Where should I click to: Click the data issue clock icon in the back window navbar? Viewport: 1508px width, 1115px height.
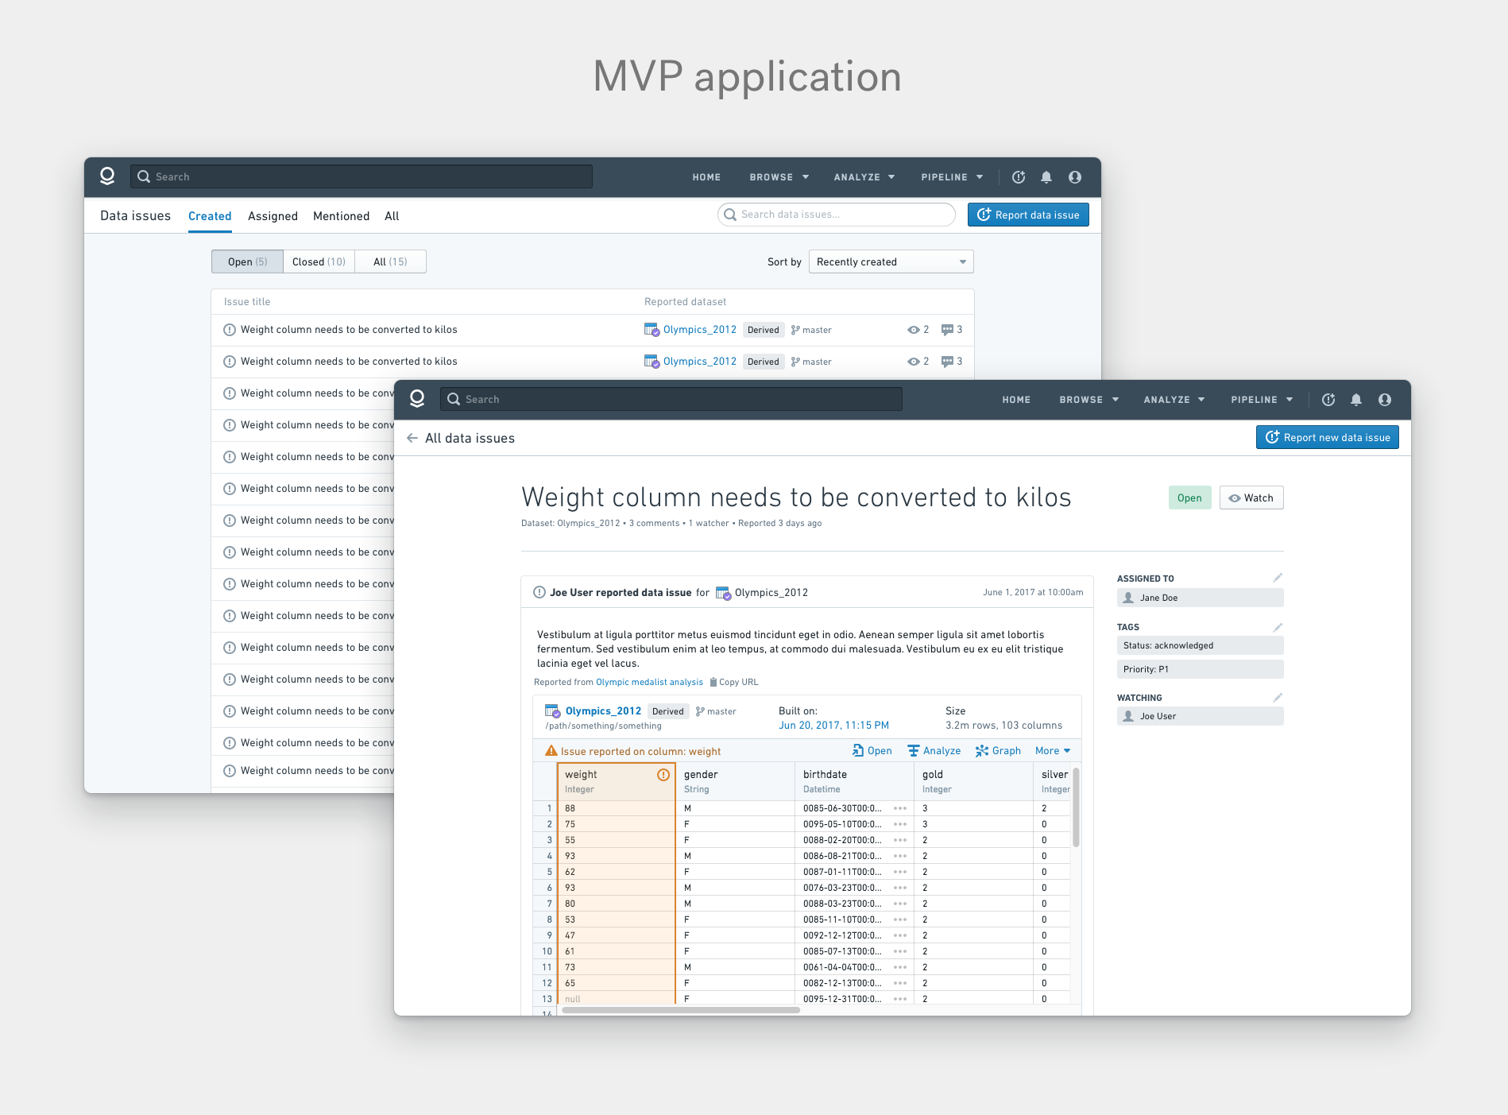(x=1019, y=177)
